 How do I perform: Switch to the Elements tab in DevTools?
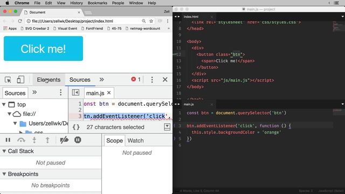[49, 80]
